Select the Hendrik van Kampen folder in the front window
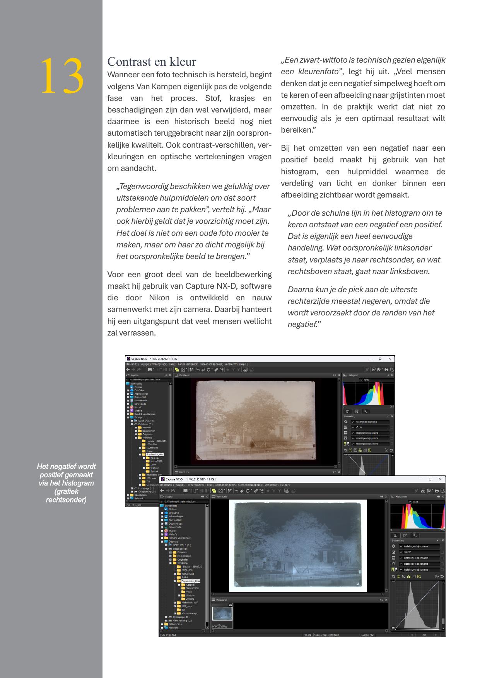 coord(180,538)
